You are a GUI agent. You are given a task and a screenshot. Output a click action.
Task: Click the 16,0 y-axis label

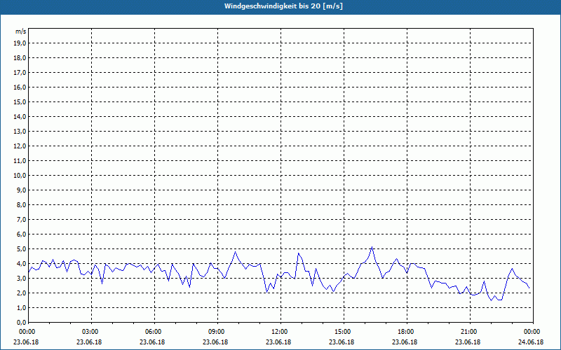click(x=20, y=87)
